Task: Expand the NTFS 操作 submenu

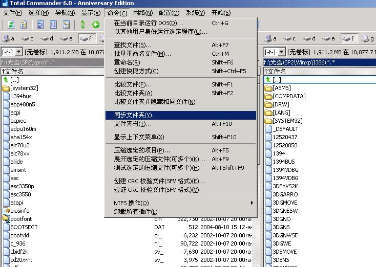Action: coord(181,203)
